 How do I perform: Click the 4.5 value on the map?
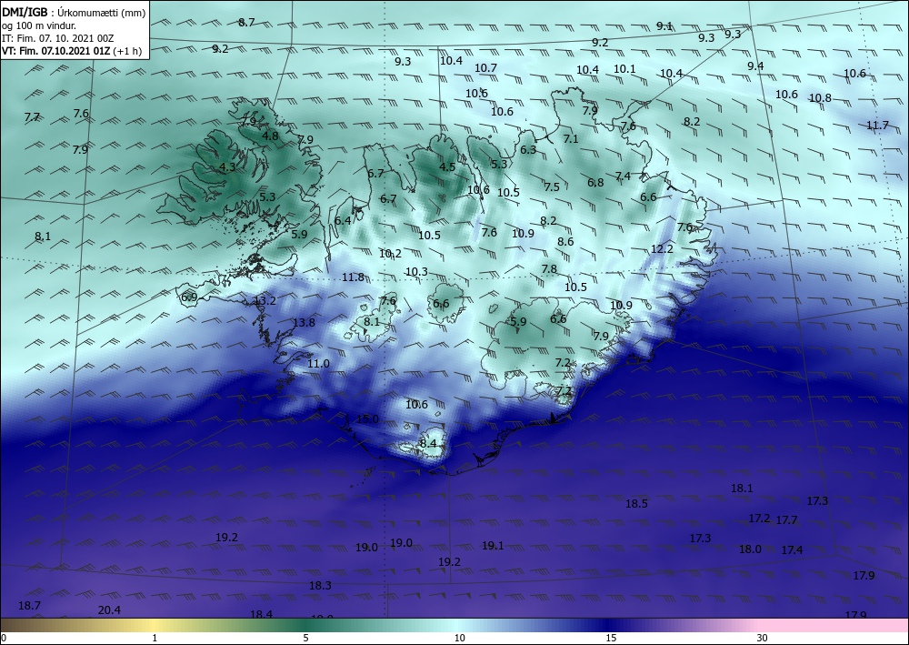click(447, 167)
